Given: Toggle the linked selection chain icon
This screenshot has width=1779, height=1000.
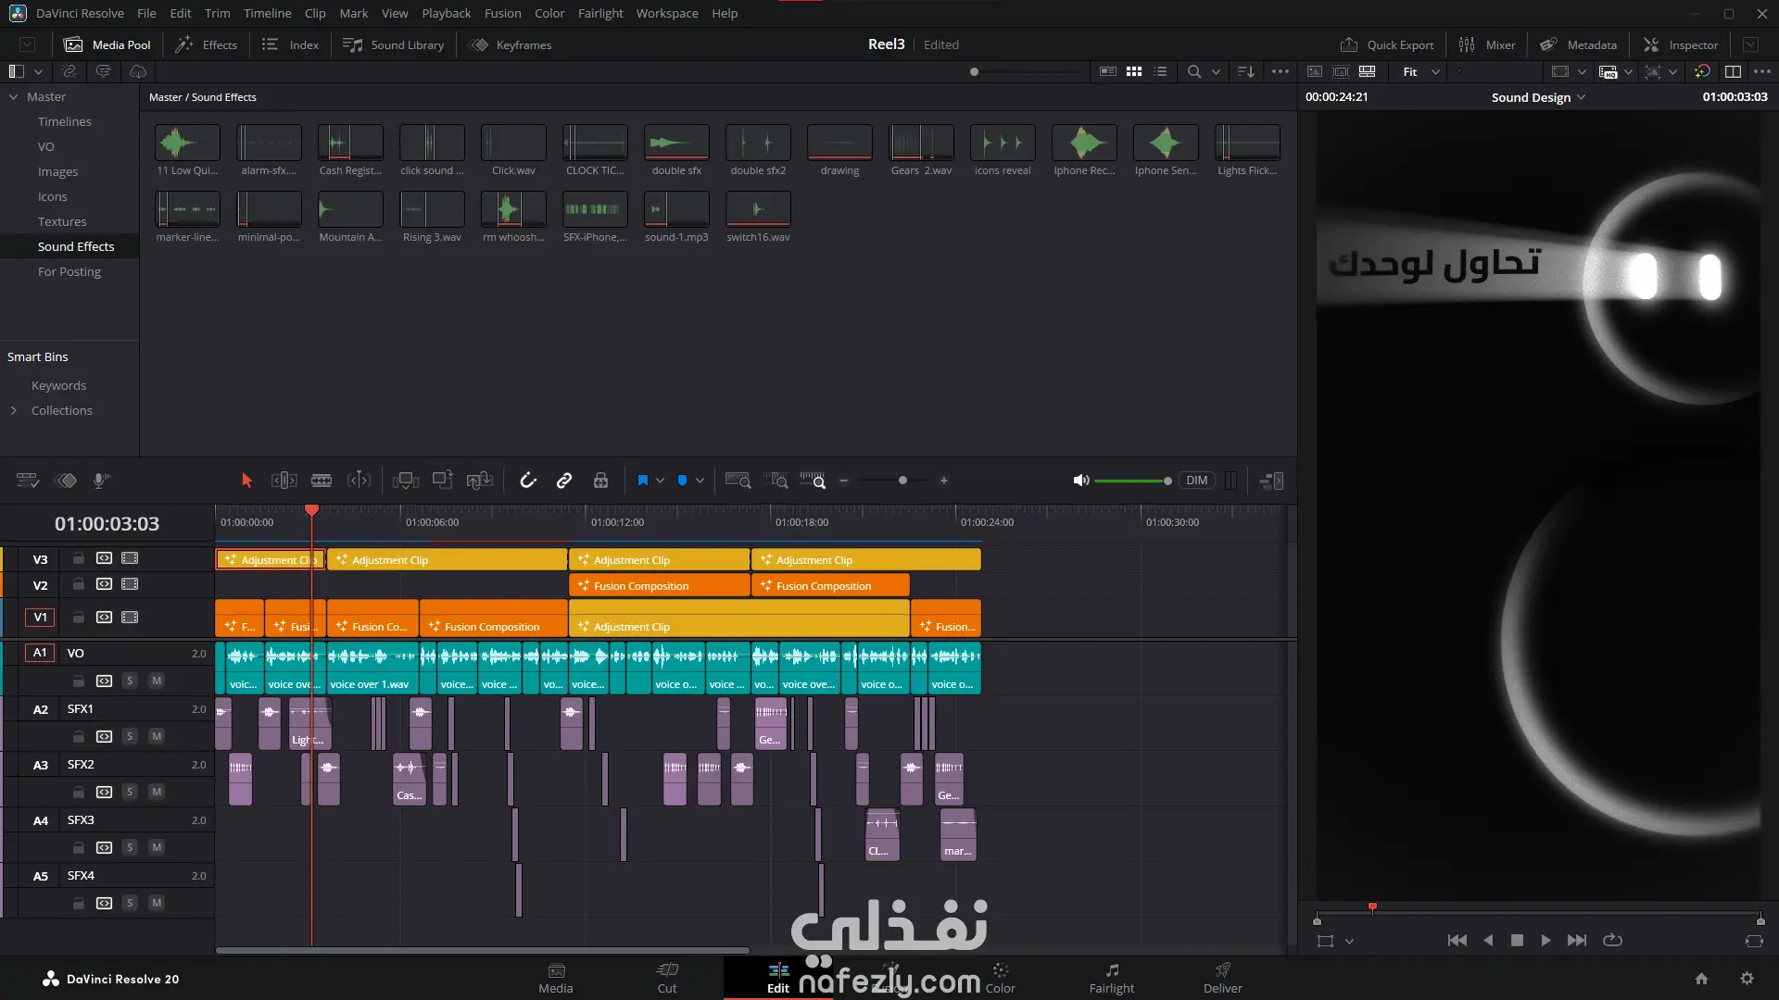Looking at the screenshot, I should point(563,481).
